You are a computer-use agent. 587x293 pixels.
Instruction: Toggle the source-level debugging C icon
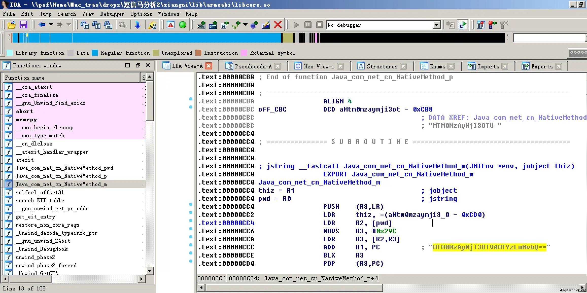coord(462,25)
